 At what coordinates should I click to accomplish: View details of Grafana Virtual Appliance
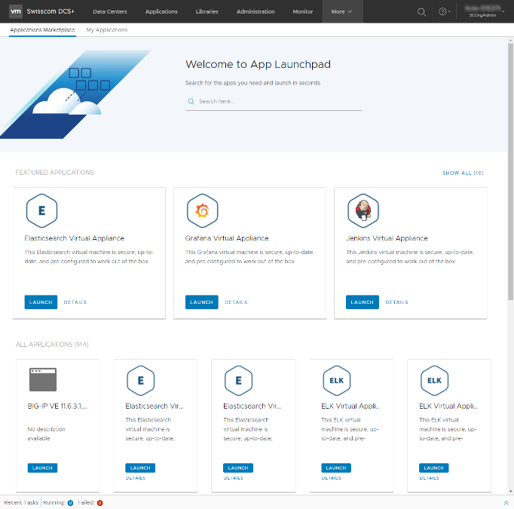(x=236, y=302)
